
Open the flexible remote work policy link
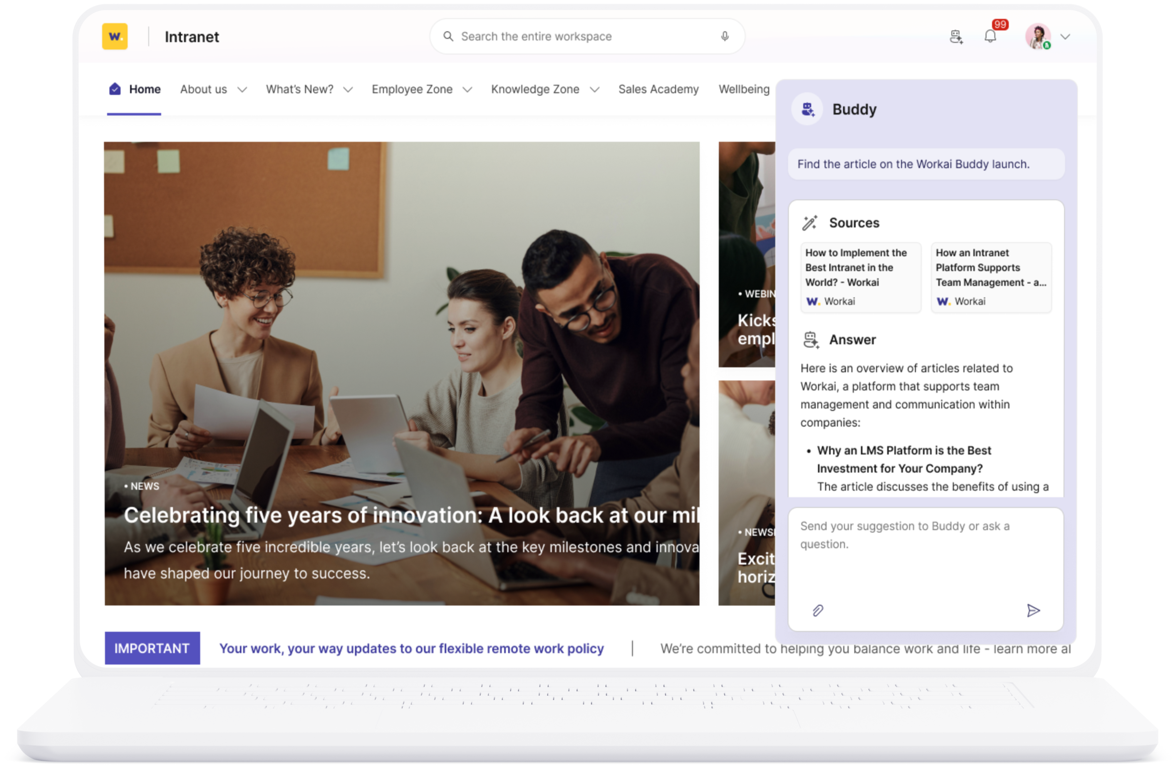pos(411,648)
